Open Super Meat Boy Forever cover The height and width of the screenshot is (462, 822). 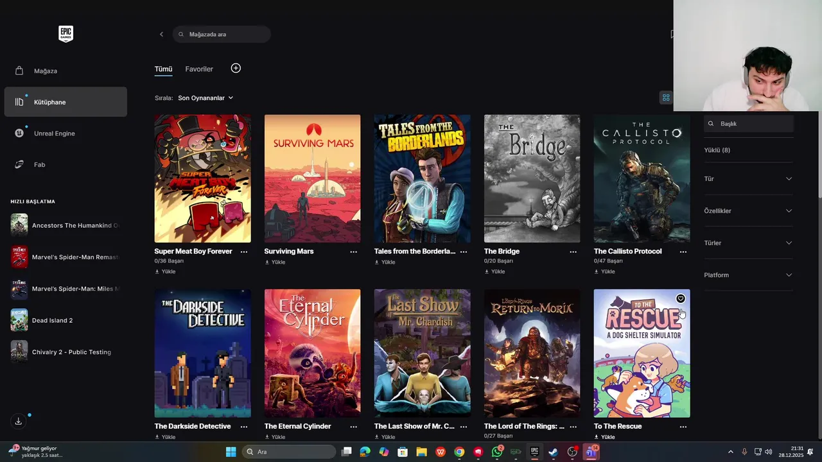click(x=202, y=178)
